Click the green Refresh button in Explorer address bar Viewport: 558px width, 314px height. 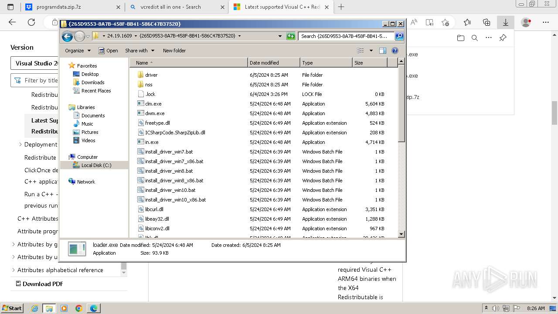(291, 36)
